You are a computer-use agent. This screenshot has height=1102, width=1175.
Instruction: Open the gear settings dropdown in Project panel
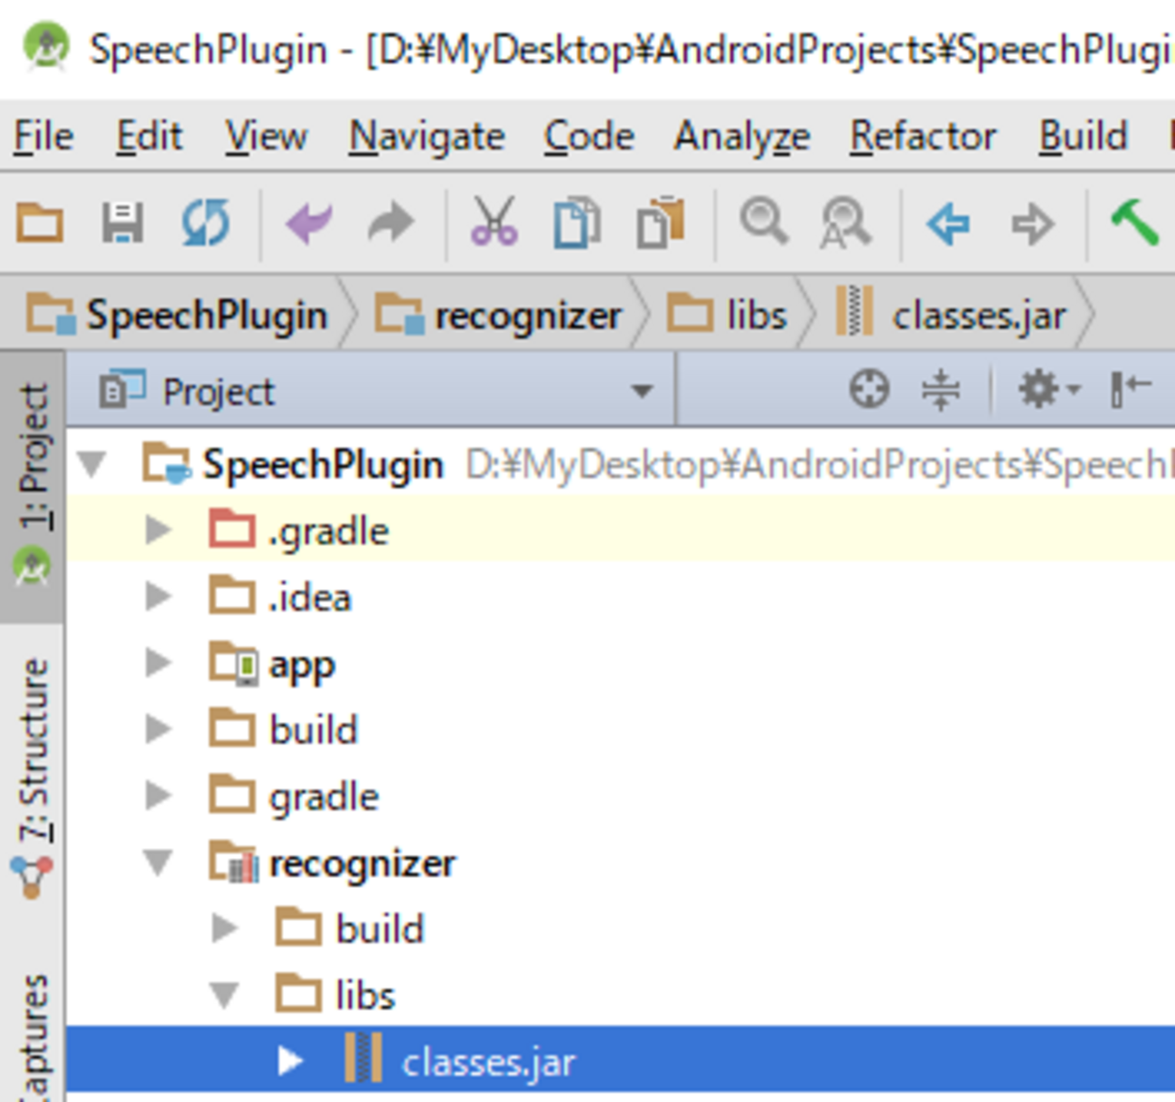(x=1048, y=391)
